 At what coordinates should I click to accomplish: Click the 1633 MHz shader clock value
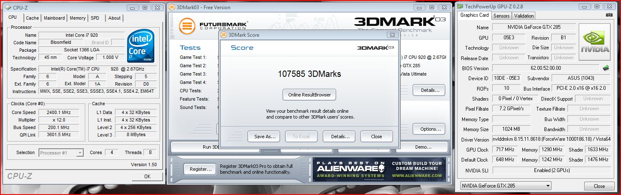(x=597, y=149)
